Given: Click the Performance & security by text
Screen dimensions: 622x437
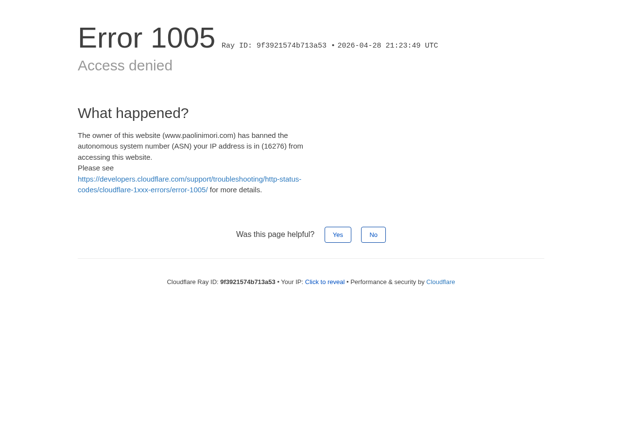Looking at the screenshot, I should (x=387, y=282).
